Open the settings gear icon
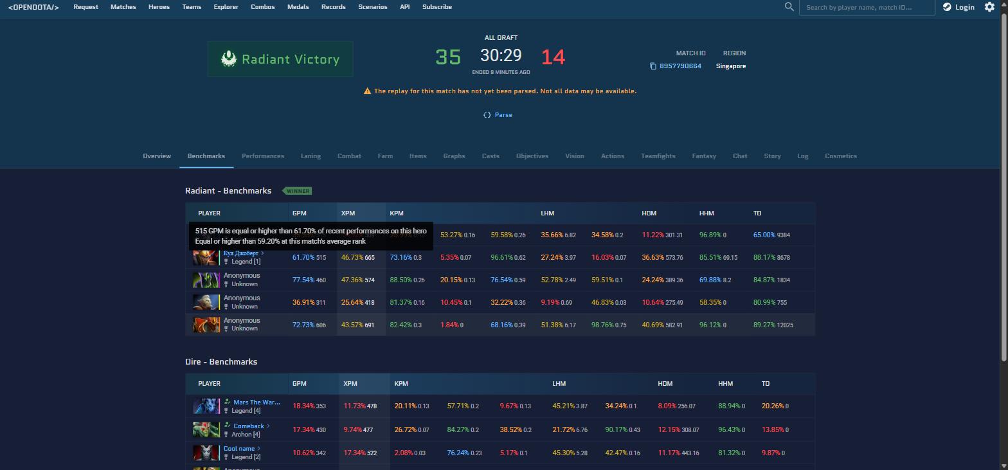1008x470 pixels. pyautogui.click(x=989, y=6)
